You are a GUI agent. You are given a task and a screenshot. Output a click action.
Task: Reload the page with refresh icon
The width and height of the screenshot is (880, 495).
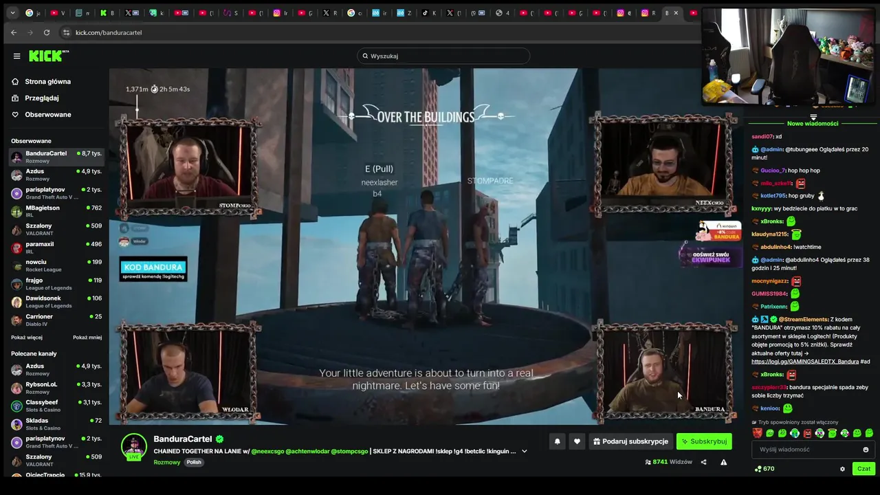[x=46, y=32]
